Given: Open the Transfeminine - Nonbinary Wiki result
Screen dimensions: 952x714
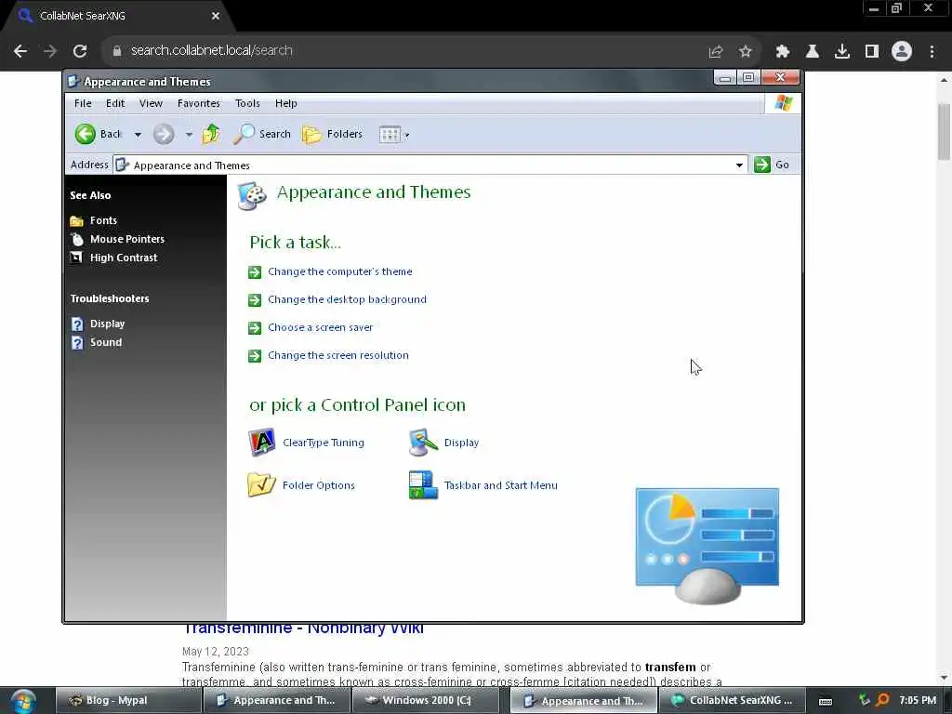Looking at the screenshot, I should point(303,629).
